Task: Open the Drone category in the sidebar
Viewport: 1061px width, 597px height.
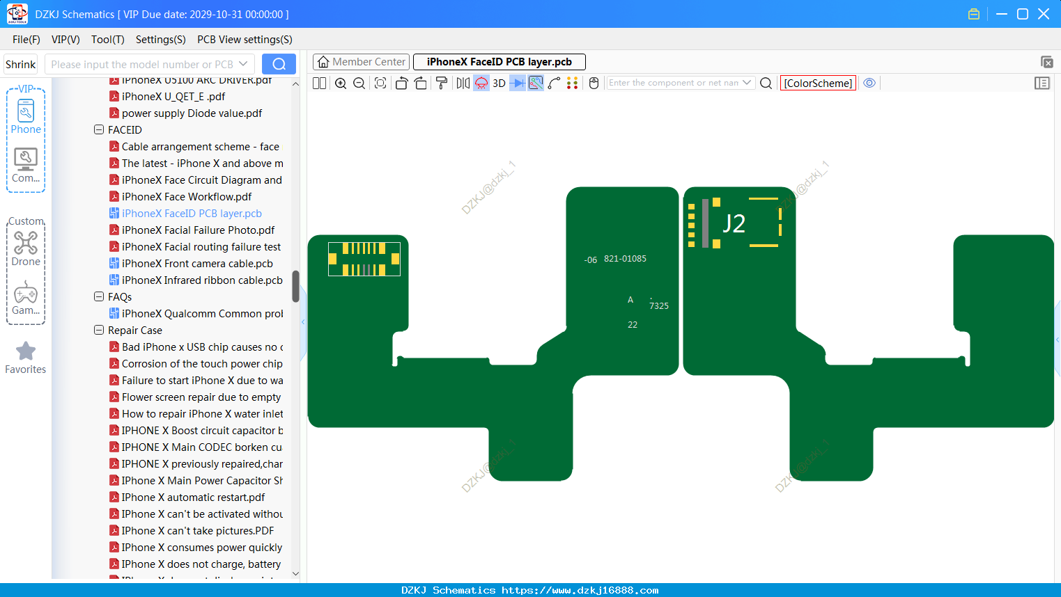Action: tap(26, 249)
